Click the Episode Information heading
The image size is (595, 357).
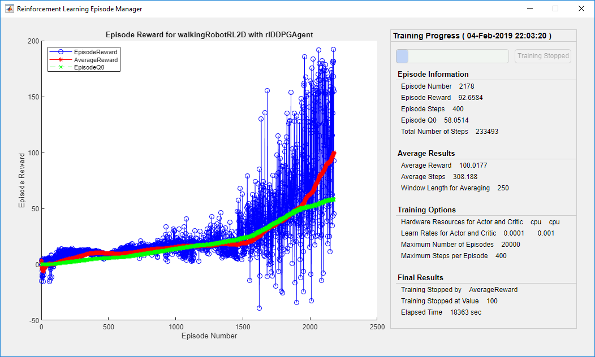[433, 74]
